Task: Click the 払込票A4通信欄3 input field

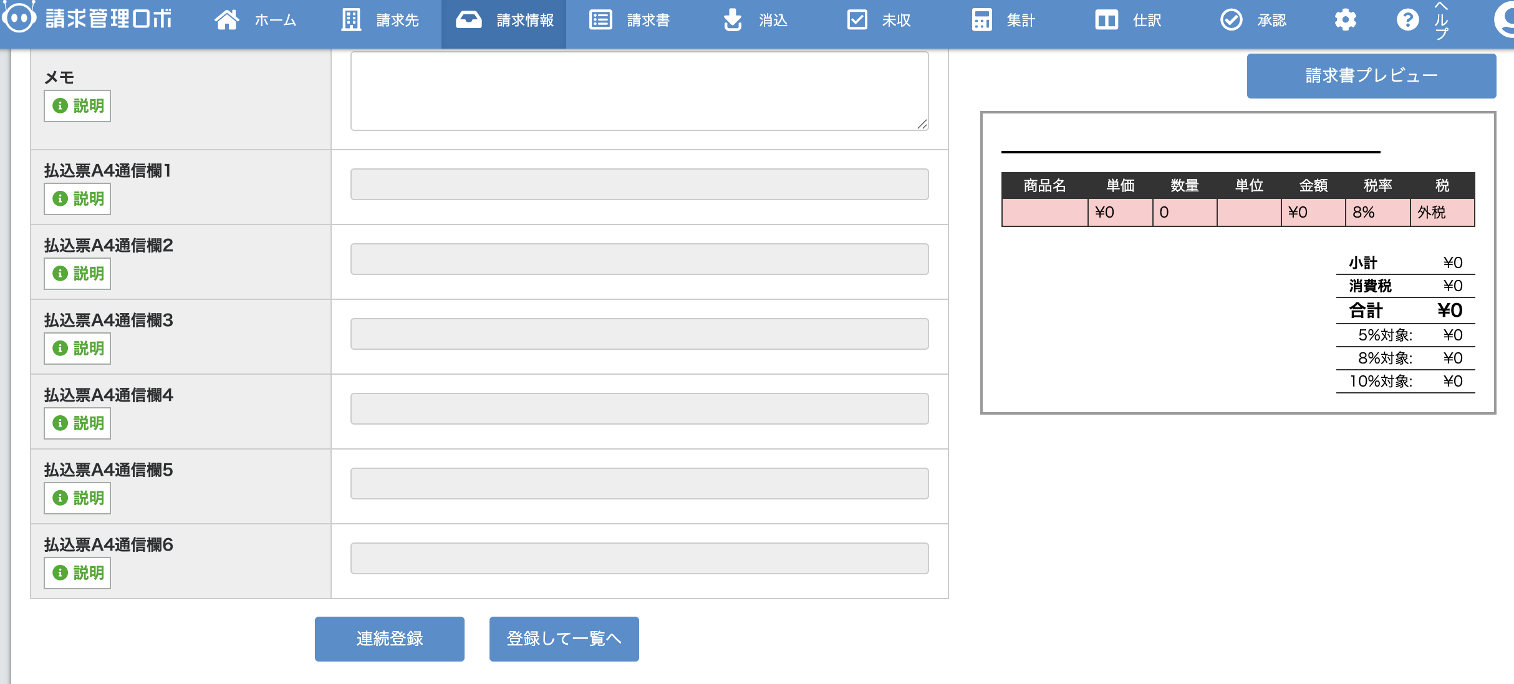Action: click(639, 334)
